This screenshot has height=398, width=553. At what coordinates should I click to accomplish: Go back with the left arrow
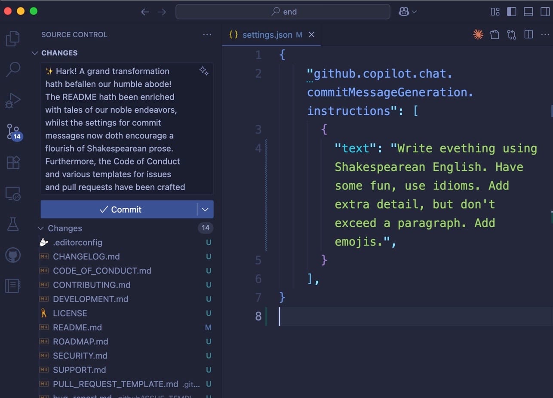[145, 12]
